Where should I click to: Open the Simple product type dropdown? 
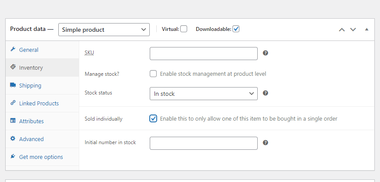[x=104, y=30]
